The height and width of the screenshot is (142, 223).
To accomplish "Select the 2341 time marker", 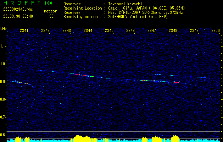I will 24,31.
